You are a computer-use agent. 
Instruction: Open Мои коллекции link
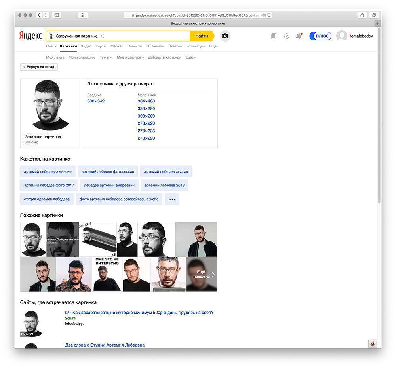point(82,57)
